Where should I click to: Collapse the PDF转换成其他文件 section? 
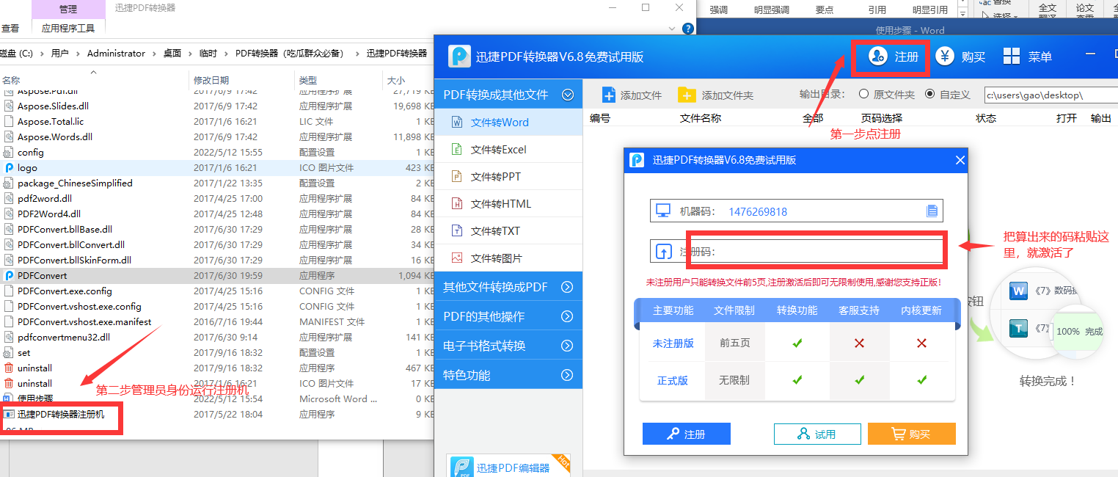coord(567,95)
